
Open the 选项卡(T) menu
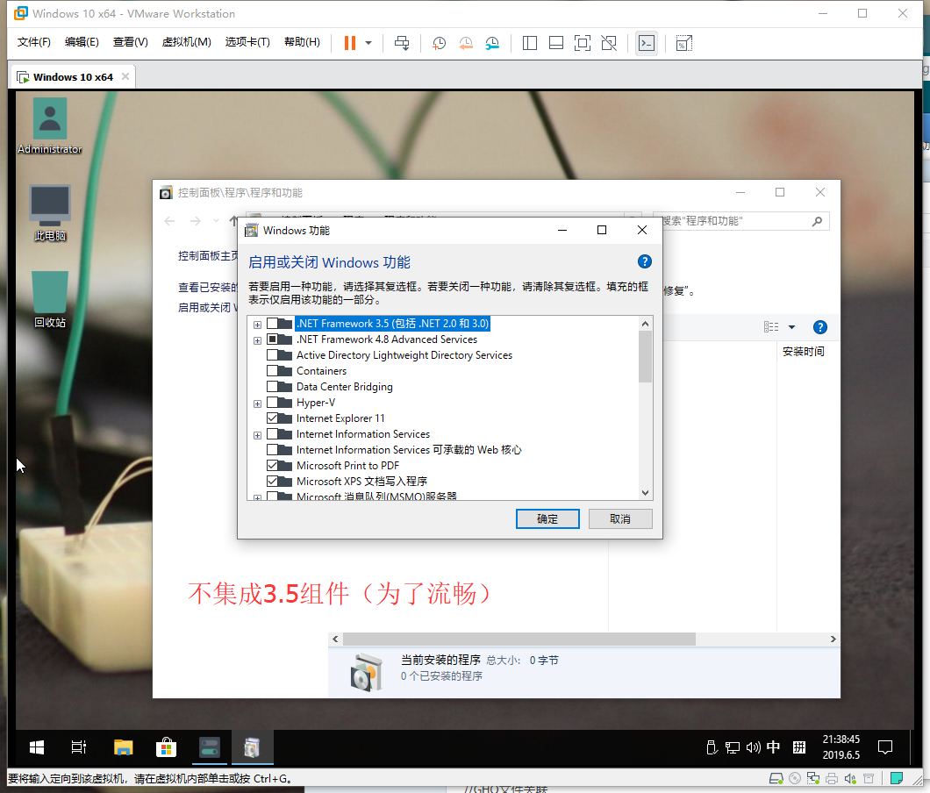[247, 42]
